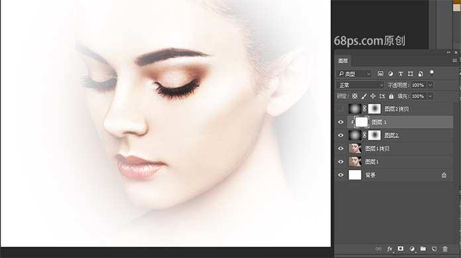The image size is (461, 258).
Task: Click 图层2 gradient layer thumbnail
Action: [355, 135]
